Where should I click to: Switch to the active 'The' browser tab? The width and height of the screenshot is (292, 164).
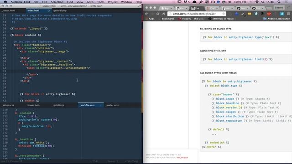[x=197, y=8]
